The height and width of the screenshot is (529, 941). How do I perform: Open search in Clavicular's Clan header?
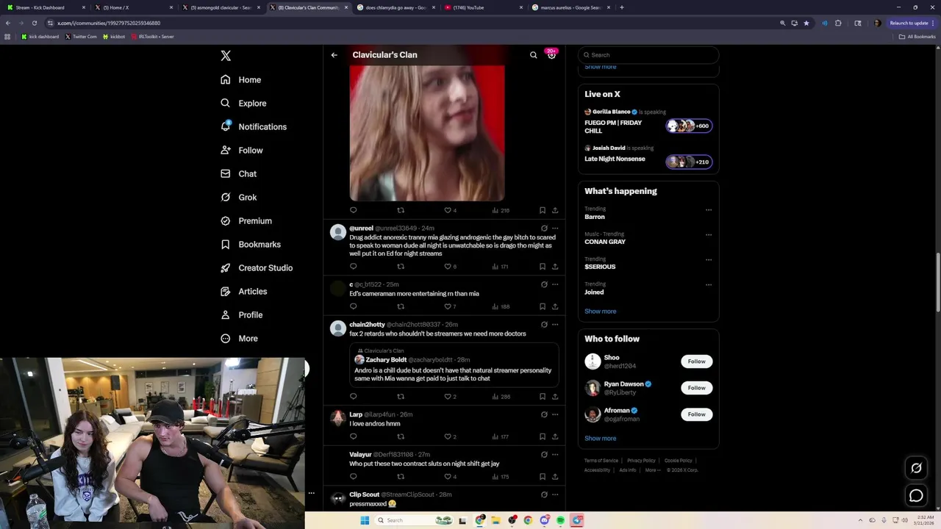point(534,55)
